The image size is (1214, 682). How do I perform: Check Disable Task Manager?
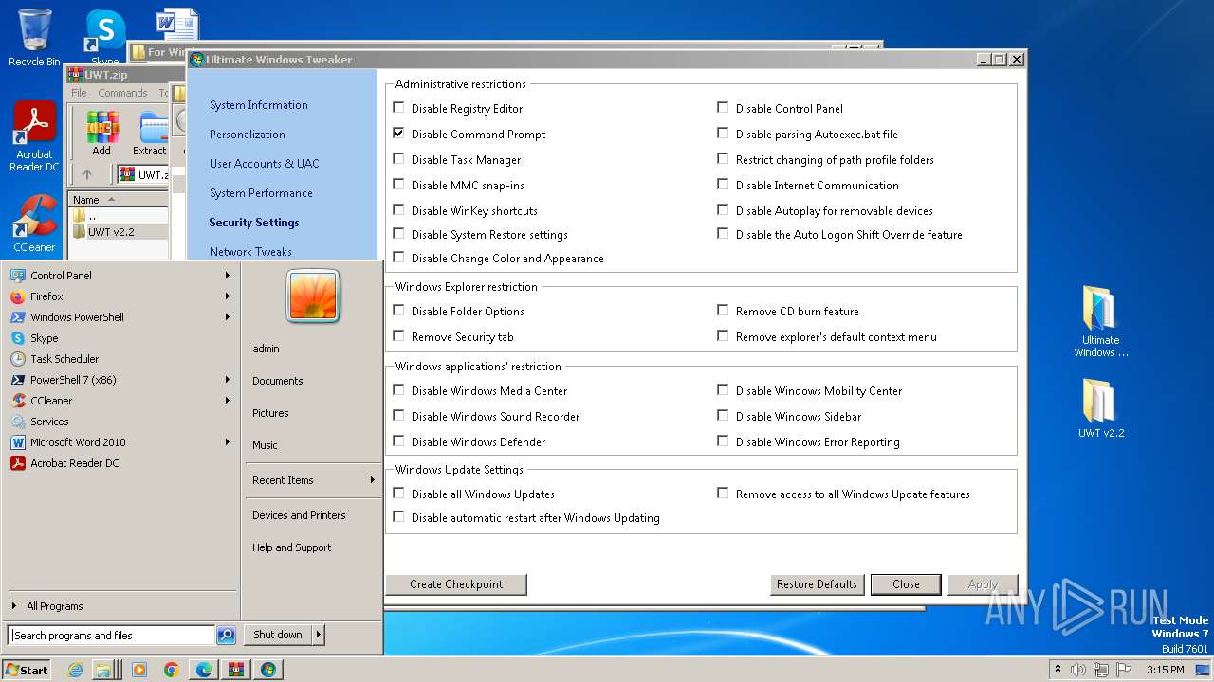pyautogui.click(x=398, y=159)
